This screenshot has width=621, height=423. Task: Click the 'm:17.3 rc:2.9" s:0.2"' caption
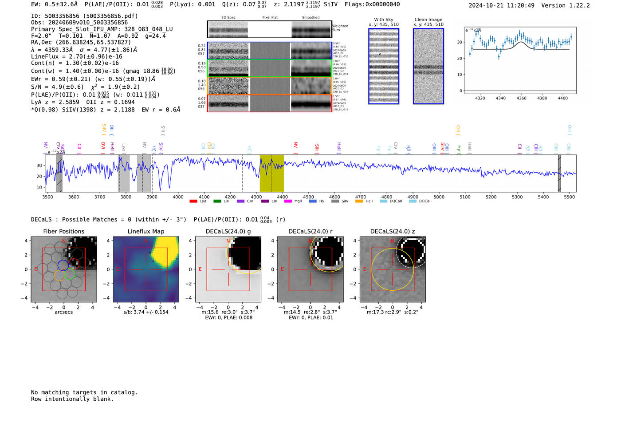pyautogui.click(x=393, y=312)
